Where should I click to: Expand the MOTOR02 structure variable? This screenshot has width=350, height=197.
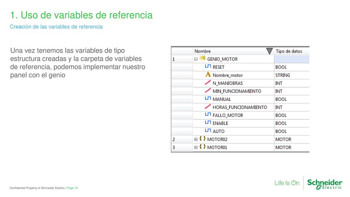click(196, 140)
